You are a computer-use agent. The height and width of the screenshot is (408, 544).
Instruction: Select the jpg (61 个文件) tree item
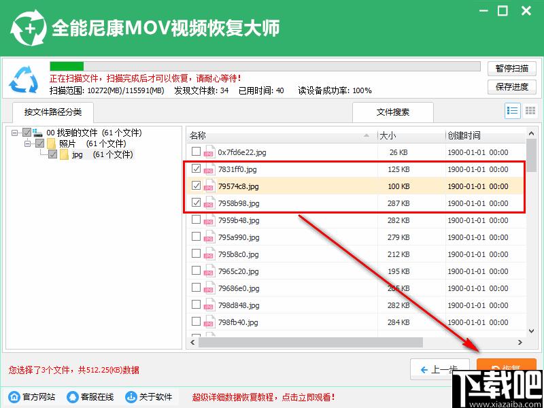click(x=102, y=155)
